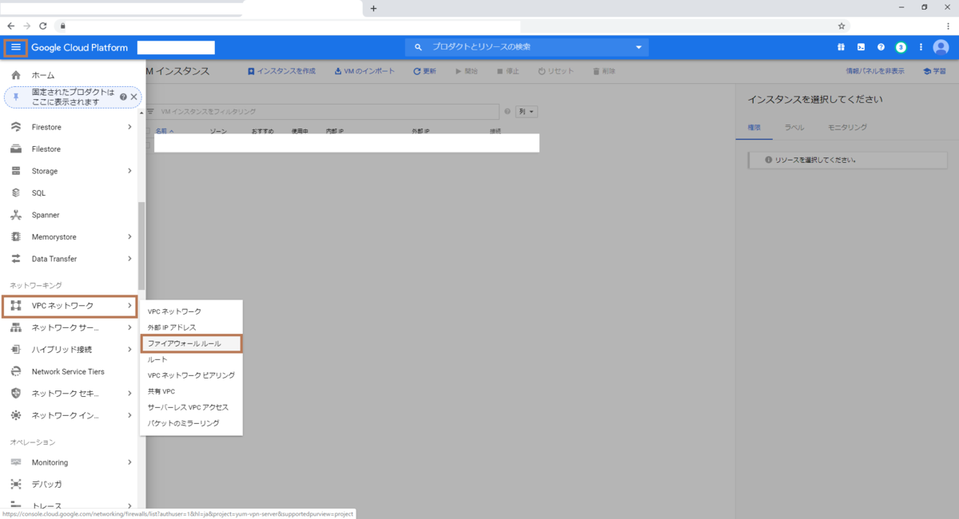The width and height of the screenshot is (959, 519).
Task: Expand the Monitoring submenu chevron
Action: (x=129, y=462)
